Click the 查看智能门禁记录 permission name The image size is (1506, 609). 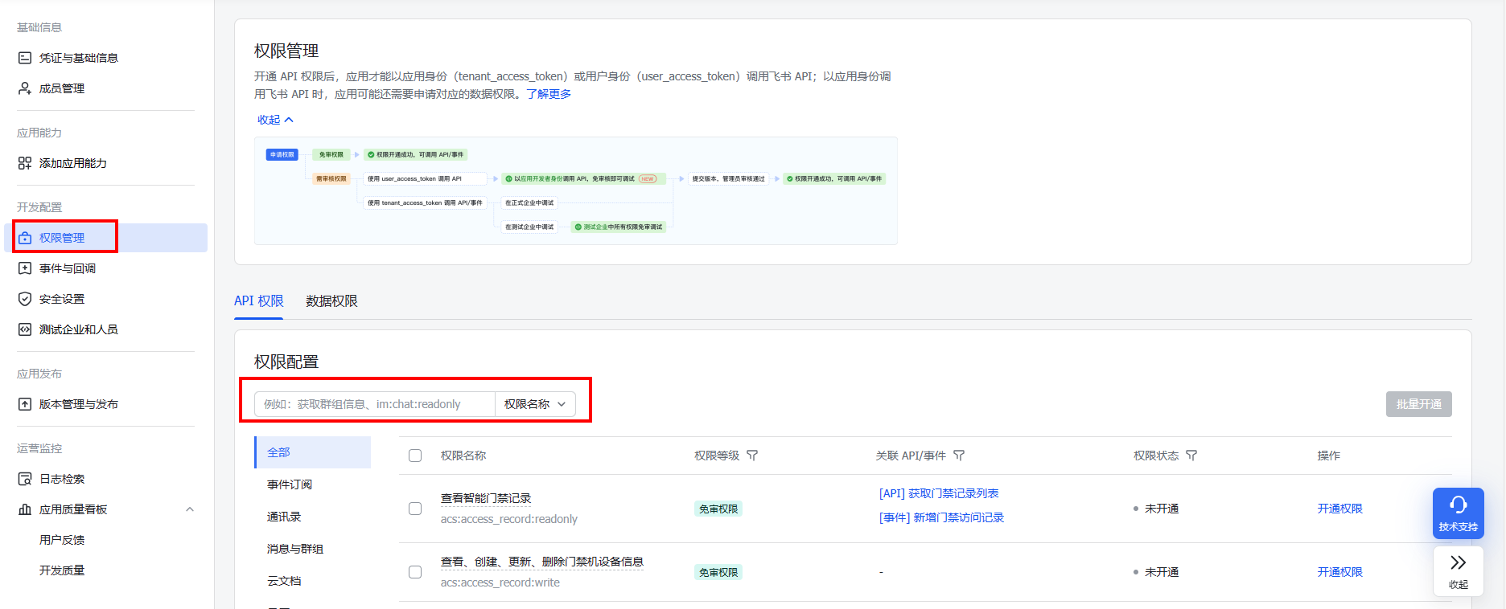(486, 498)
